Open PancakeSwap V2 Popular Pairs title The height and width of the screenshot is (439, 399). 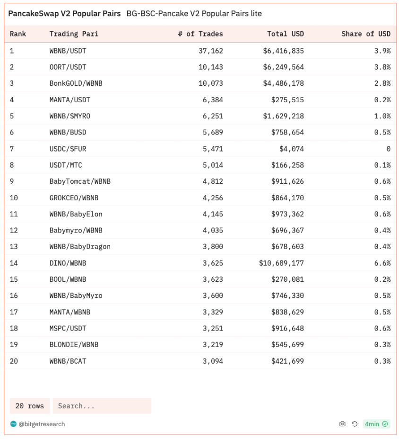[x=64, y=13]
